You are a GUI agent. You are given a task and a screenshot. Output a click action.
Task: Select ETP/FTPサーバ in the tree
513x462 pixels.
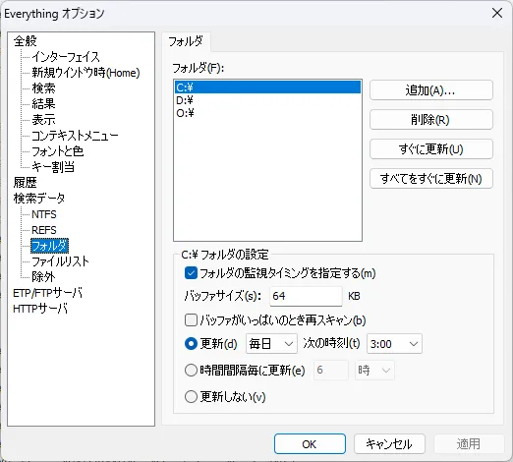click(47, 293)
